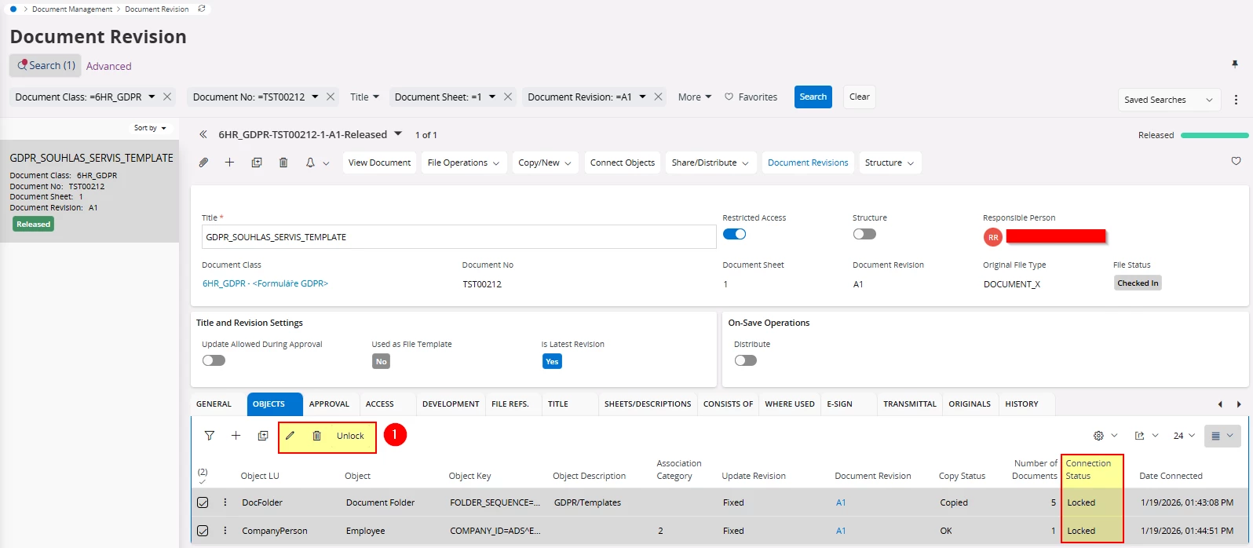Click the Title input field
Screen dimensions: 1253x548
[x=458, y=236]
